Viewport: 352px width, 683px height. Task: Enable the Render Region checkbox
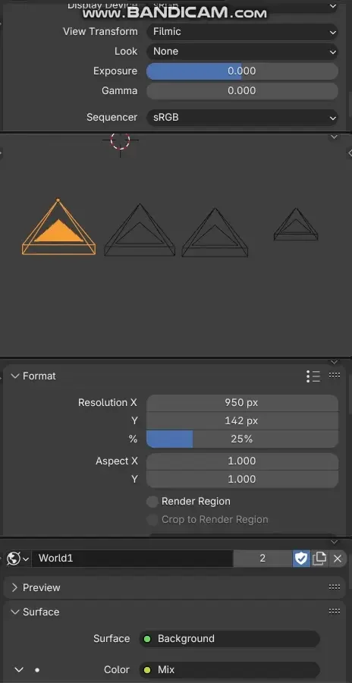click(x=152, y=502)
